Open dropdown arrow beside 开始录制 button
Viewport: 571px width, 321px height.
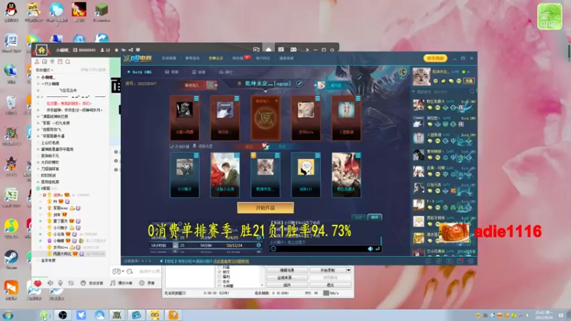point(348,270)
